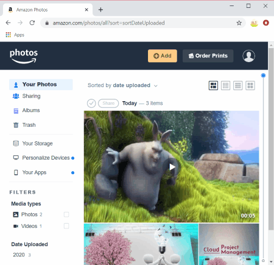Click the Sharing people icon
This screenshot has height=265, width=274.
pyautogui.click(x=16, y=96)
